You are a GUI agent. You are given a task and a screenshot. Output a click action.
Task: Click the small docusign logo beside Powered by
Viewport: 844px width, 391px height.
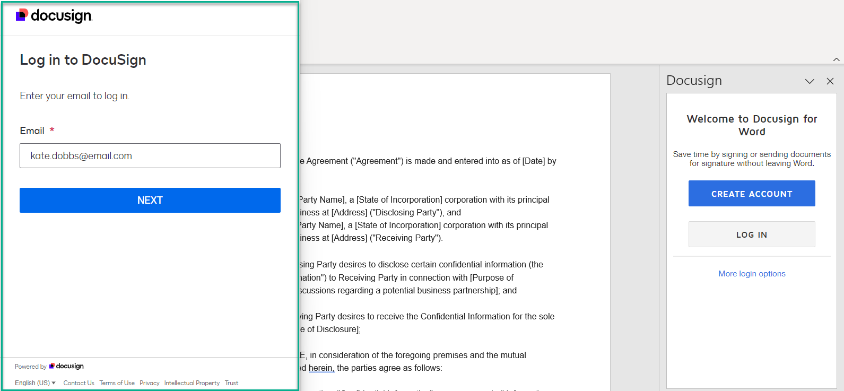67,366
